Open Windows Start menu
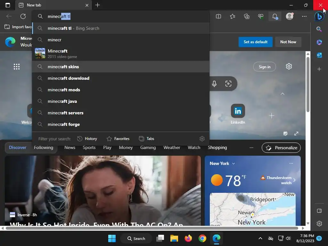This screenshot has height=246, width=328. 112,238
